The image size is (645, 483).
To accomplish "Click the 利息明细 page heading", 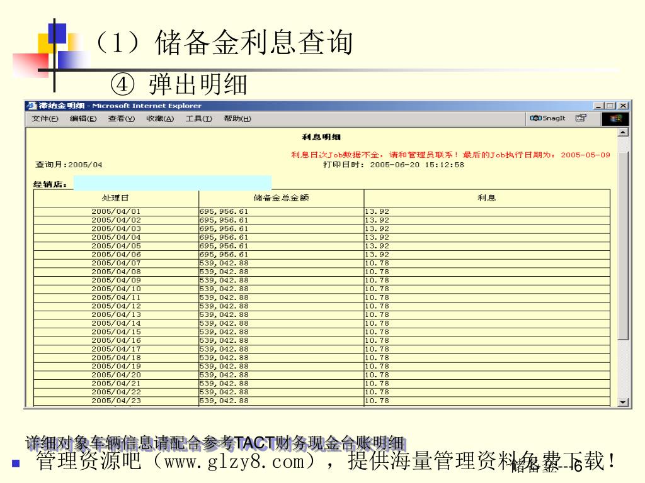I will point(321,137).
